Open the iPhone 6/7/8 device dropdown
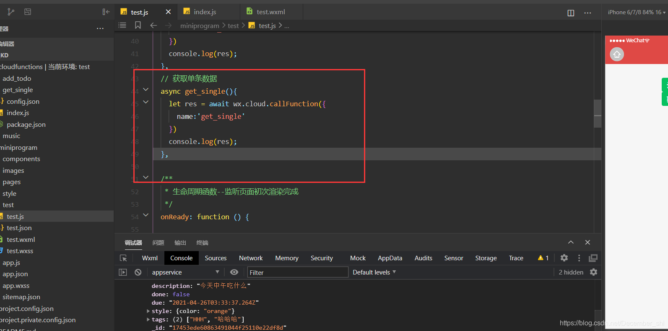This screenshot has height=331, width=668. click(637, 12)
